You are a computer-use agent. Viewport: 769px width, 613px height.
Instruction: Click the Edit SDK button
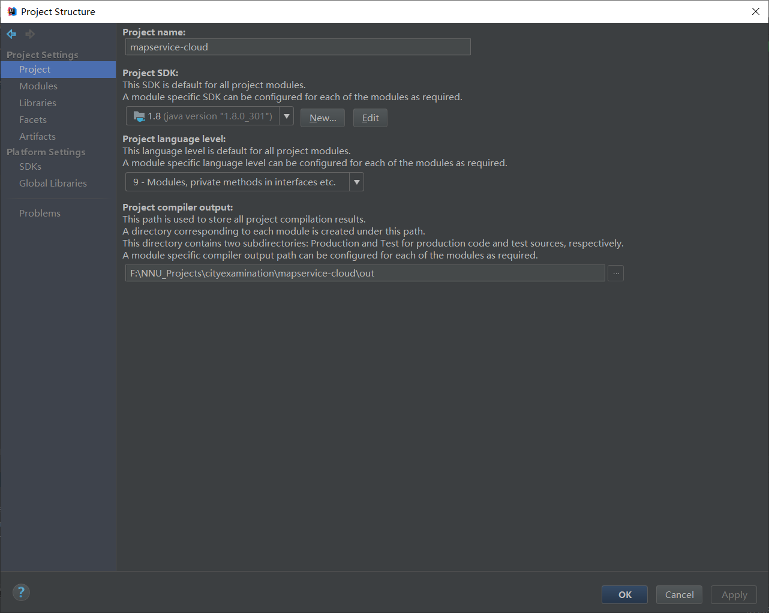[370, 118]
